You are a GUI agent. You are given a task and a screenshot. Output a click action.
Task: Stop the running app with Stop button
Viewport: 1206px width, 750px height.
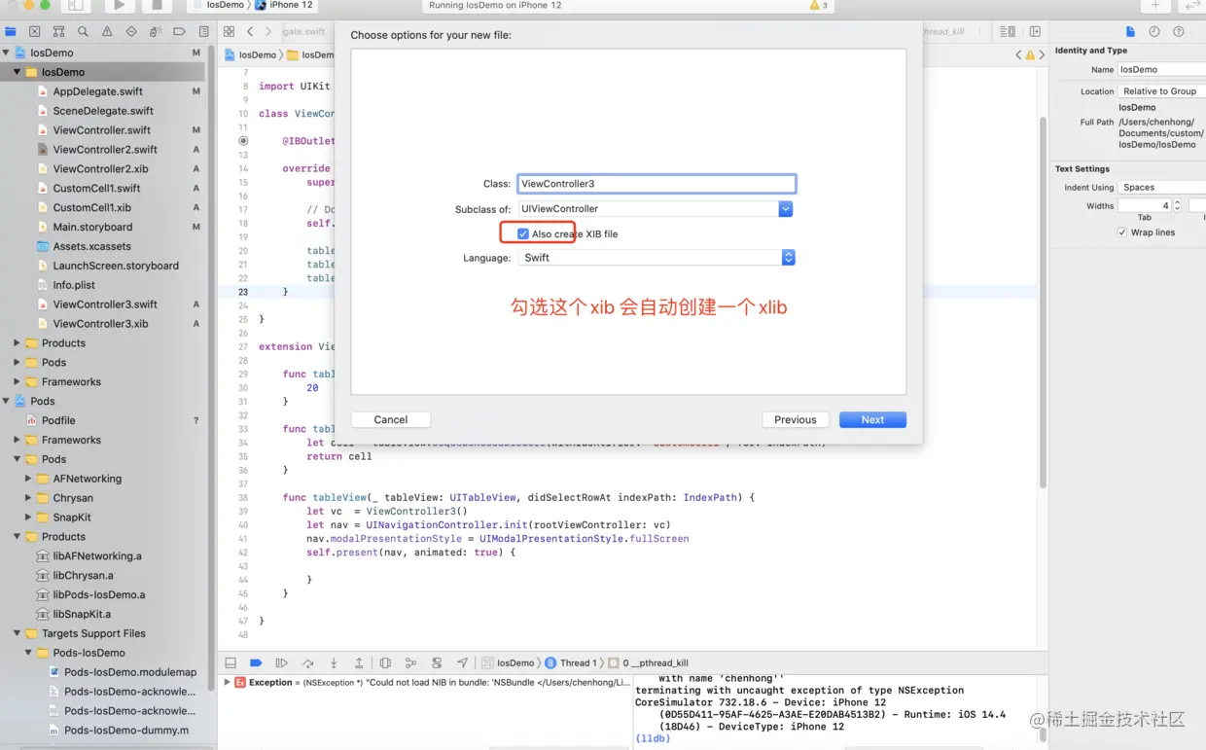click(x=158, y=5)
